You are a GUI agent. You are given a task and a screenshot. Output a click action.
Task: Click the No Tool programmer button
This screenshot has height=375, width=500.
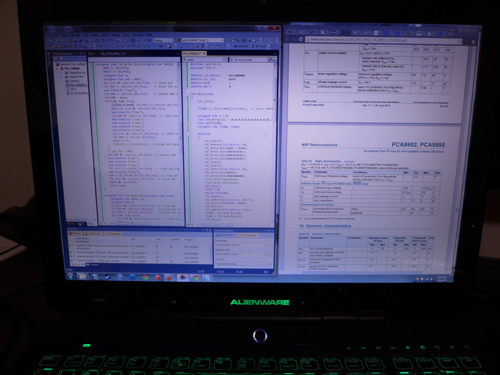(x=259, y=46)
